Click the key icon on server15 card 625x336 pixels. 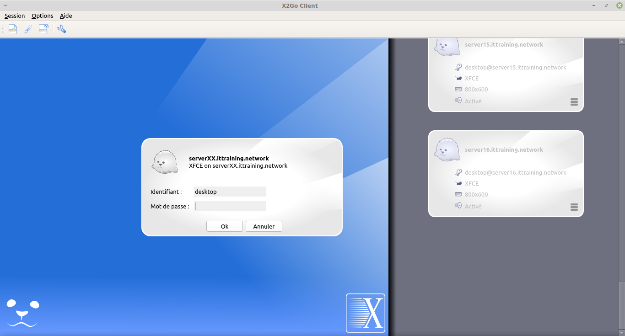[x=458, y=67]
